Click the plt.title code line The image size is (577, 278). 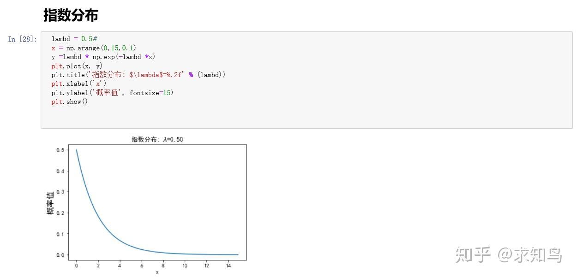138,75
